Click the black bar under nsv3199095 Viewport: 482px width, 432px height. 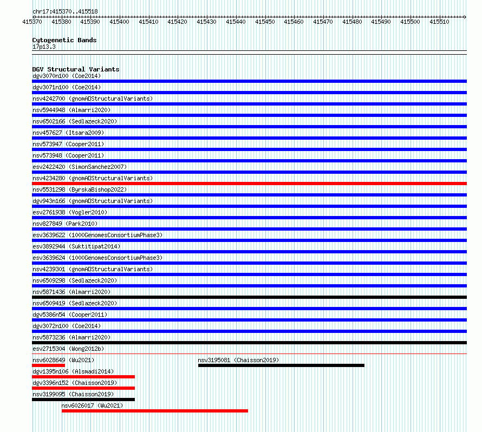pos(83,400)
